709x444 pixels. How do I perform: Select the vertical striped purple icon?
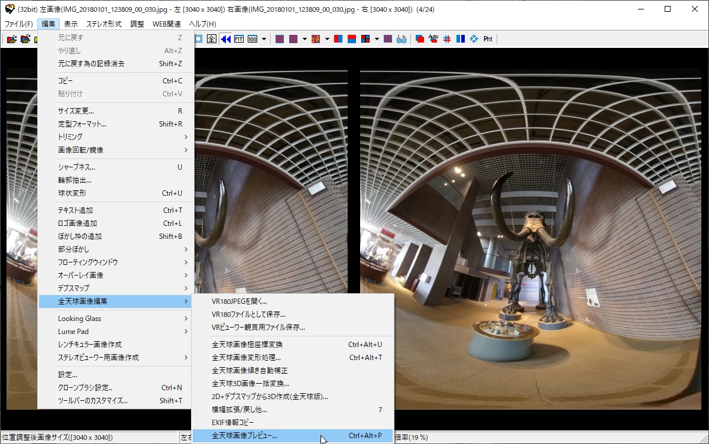388,39
